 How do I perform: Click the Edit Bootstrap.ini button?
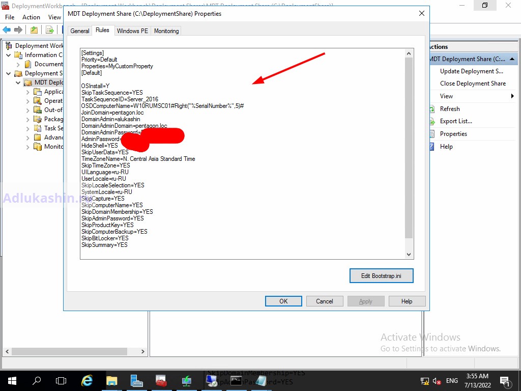click(381, 276)
